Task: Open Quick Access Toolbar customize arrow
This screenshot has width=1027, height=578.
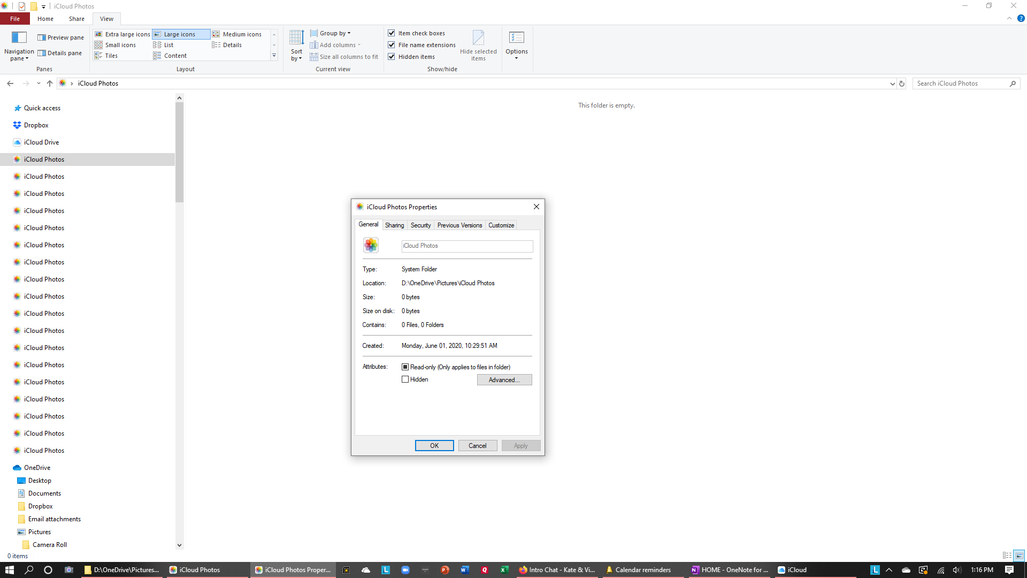Action: [x=43, y=6]
